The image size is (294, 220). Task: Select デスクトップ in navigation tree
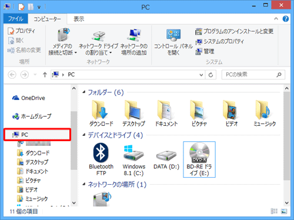click(x=32, y=162)
